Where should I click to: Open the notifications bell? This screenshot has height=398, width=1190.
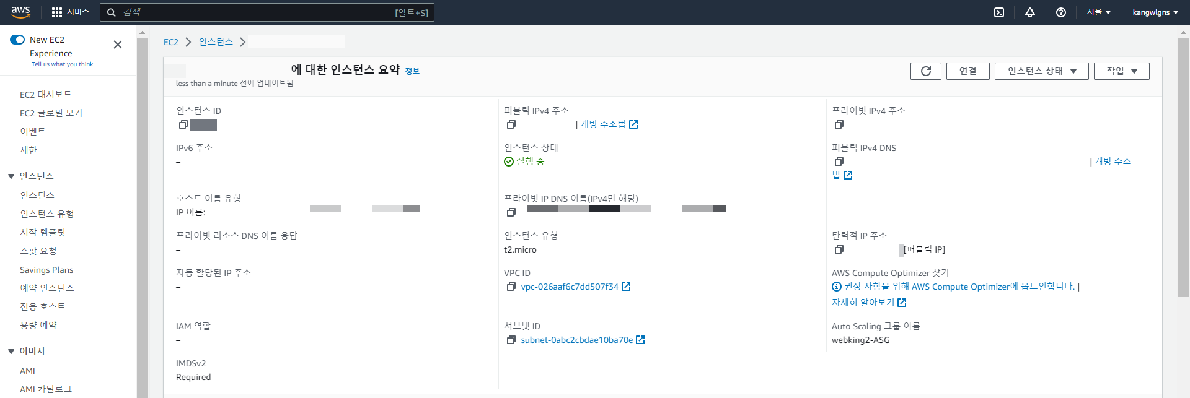tap(1030, 12)
